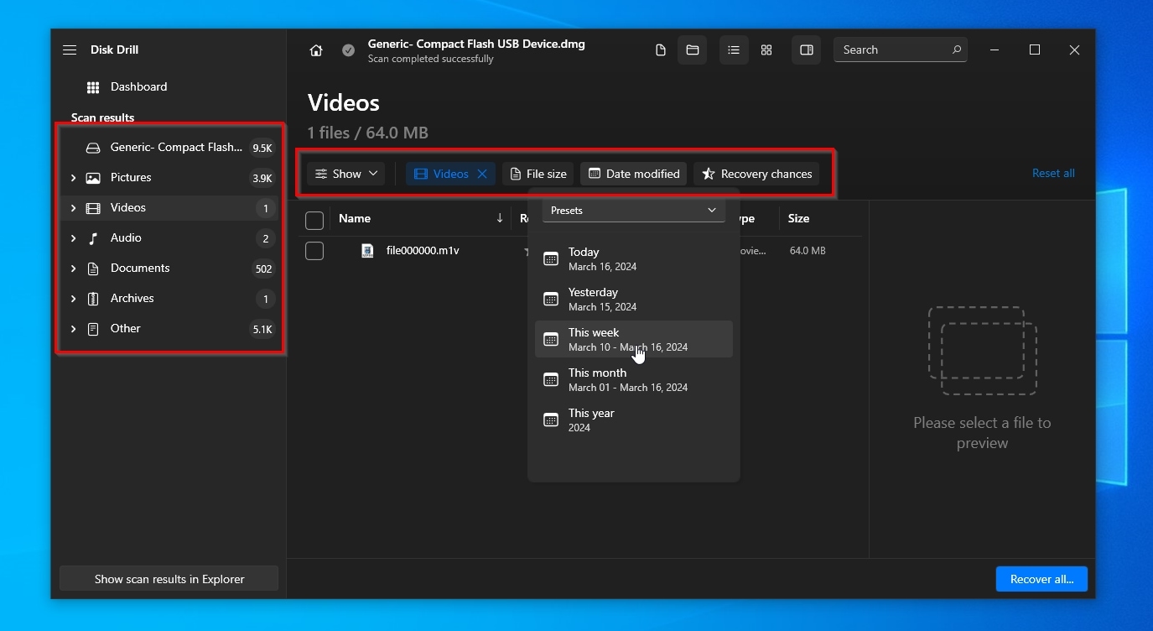Choose the This year preset

click(634, 420)
